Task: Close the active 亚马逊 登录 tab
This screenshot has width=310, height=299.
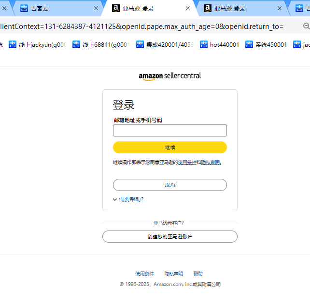Action: point(188,8)
